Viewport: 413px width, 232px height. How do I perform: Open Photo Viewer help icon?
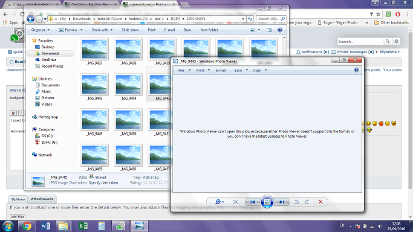pos(356,70)
